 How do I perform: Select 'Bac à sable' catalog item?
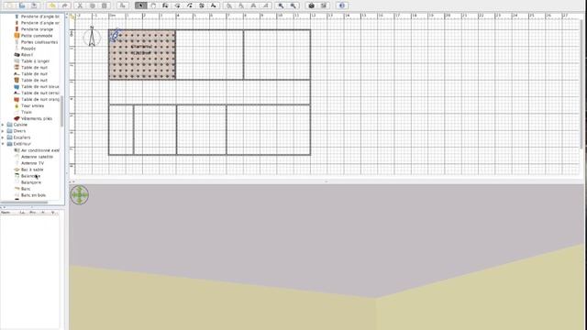click(x=32, y=170)
